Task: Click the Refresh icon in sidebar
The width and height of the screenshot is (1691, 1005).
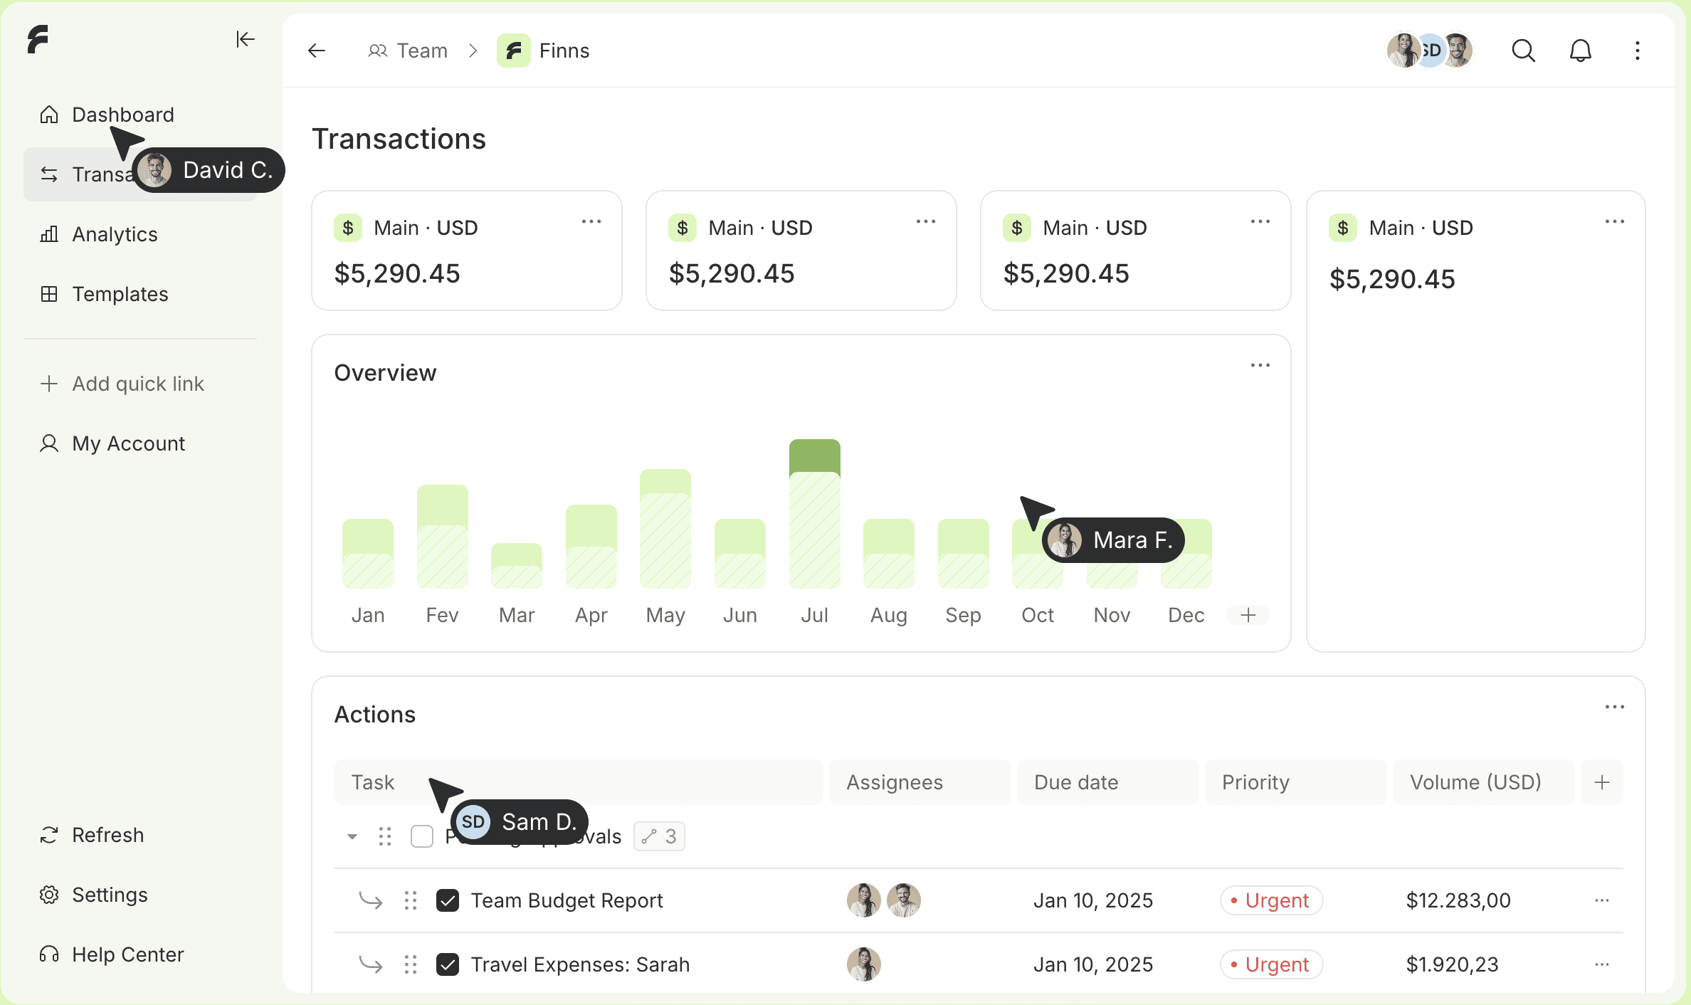Action: (49, 835)
